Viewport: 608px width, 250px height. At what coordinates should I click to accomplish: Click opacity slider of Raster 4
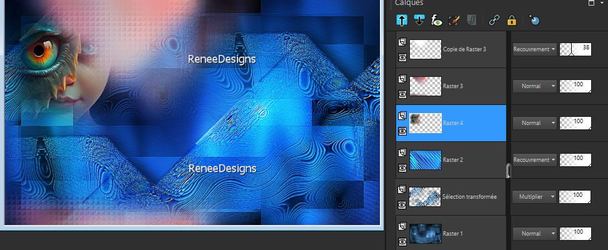[576, 123]
